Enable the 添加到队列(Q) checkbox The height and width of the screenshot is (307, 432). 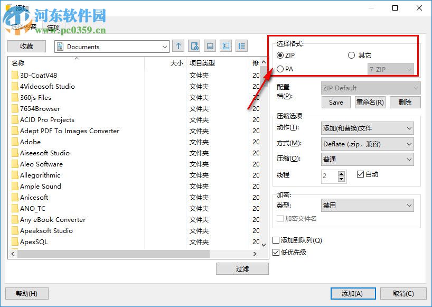click(x=276, y=239)
